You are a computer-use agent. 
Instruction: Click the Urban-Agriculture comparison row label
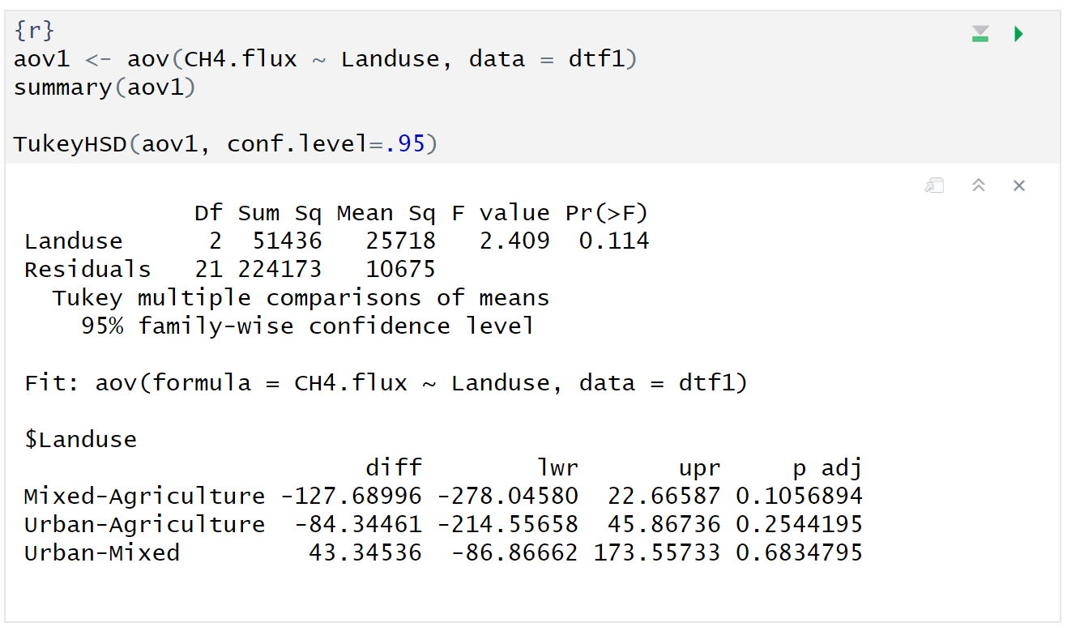pyautogui.click(x=144, y=525)
